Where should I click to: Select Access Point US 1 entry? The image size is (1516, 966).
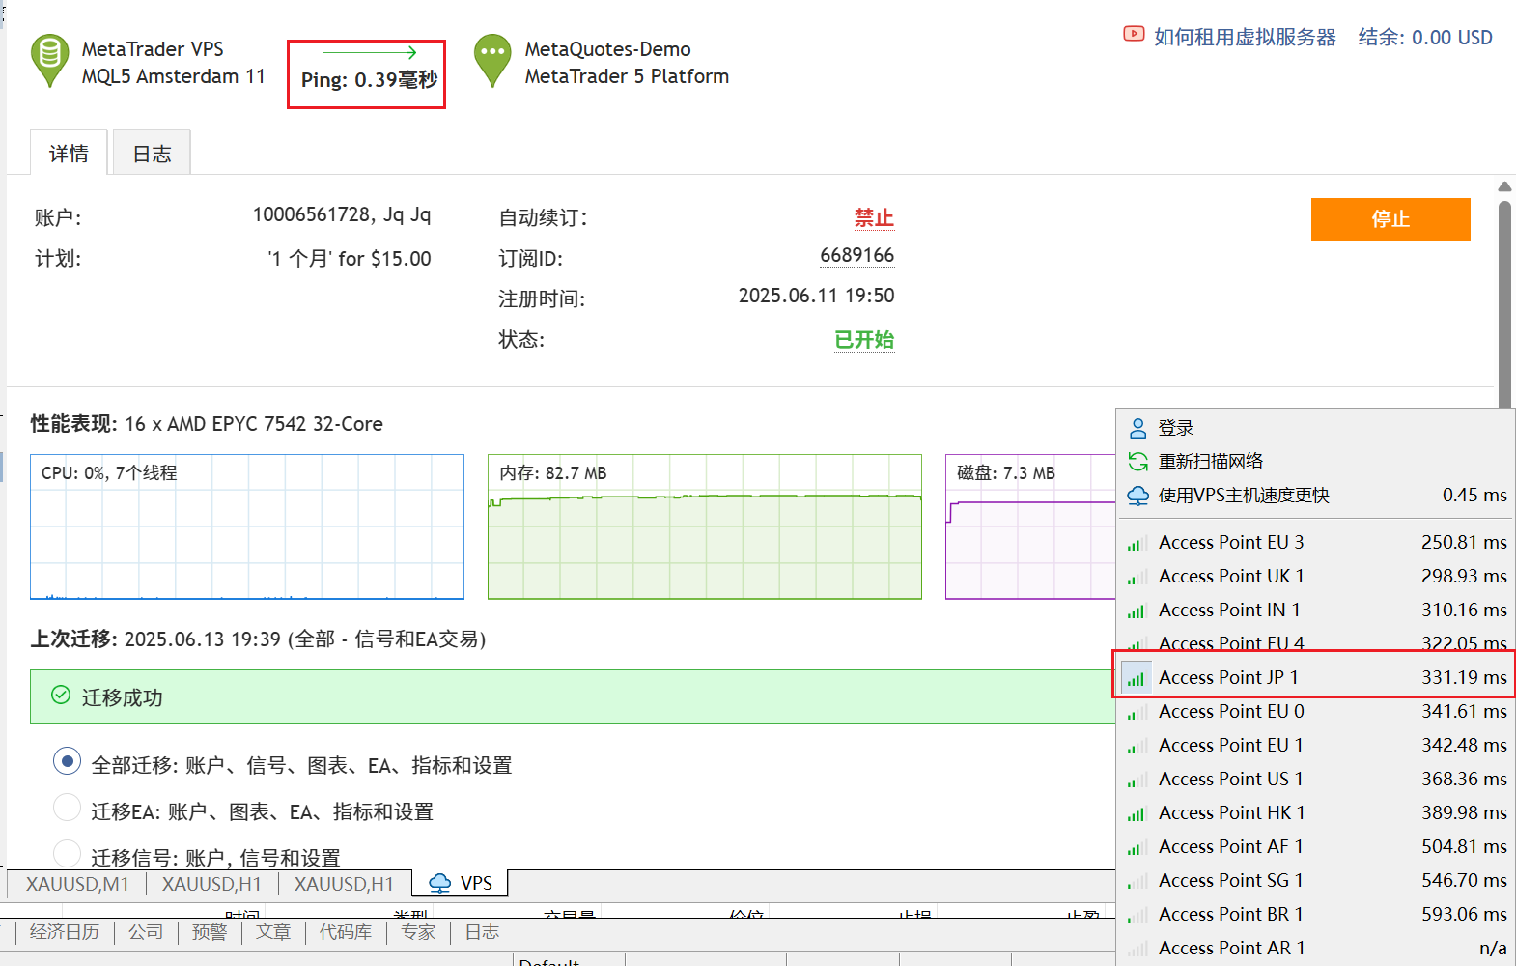click(x=1316, y=780)
